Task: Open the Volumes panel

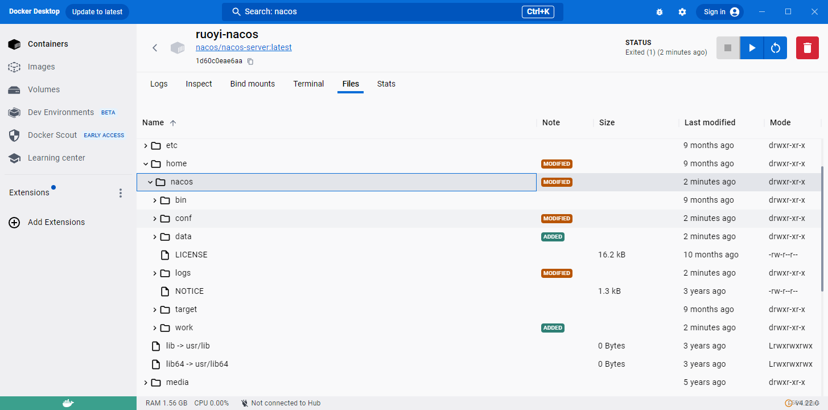Action: tap(43, 89)
